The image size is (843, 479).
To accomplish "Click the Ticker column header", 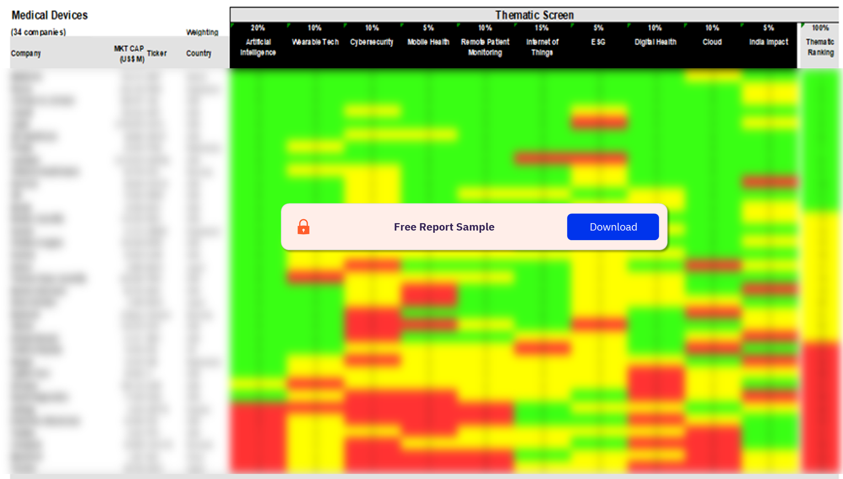I will coord(157,54).
